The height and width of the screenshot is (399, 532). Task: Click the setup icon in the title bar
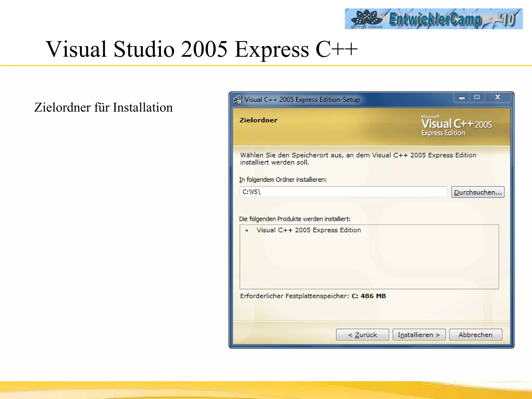click(x=238, y=100)
